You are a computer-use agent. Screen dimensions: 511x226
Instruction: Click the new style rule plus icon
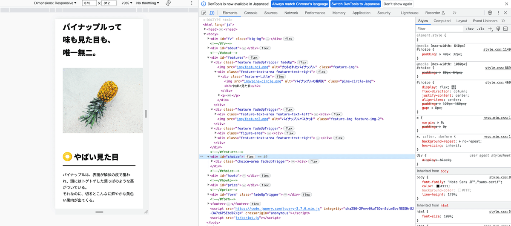(x=490, y=29)
